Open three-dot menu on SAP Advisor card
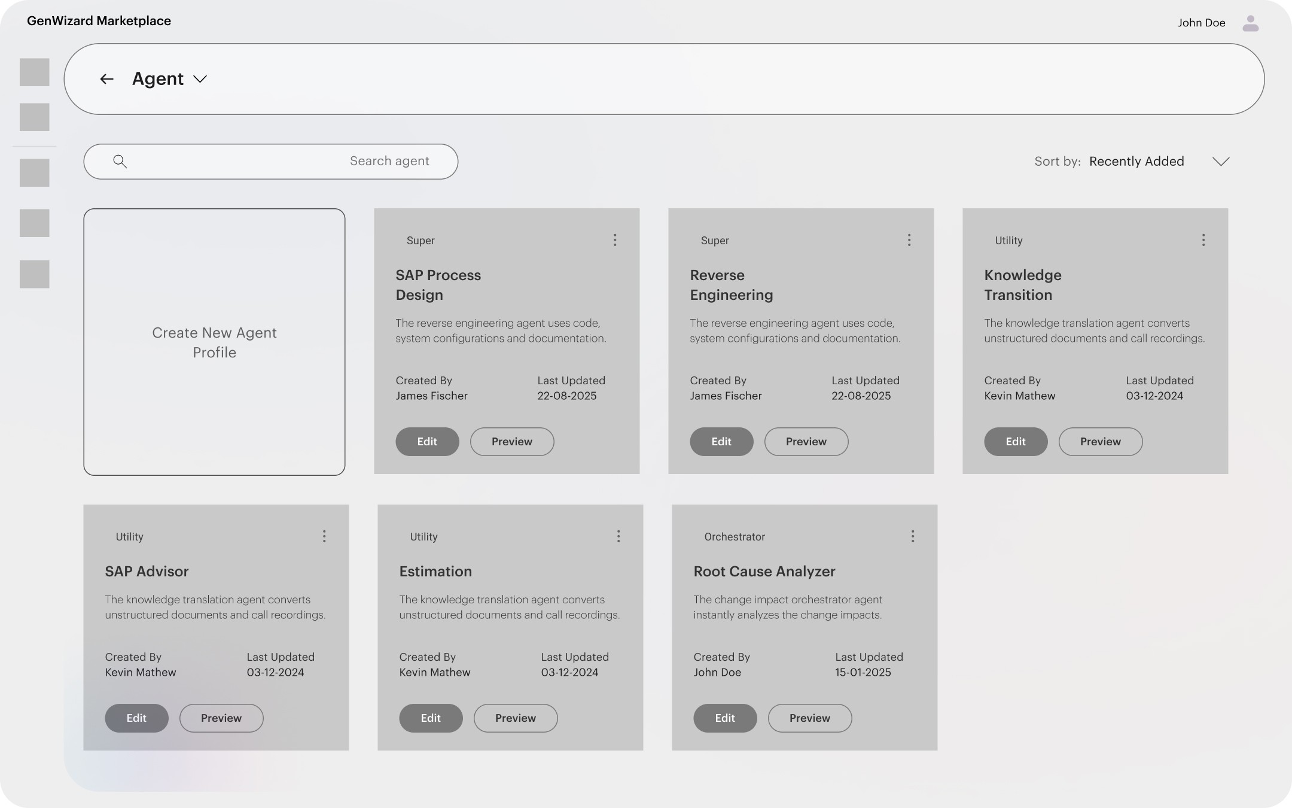 pyautogui.click(x=324, y=536)
